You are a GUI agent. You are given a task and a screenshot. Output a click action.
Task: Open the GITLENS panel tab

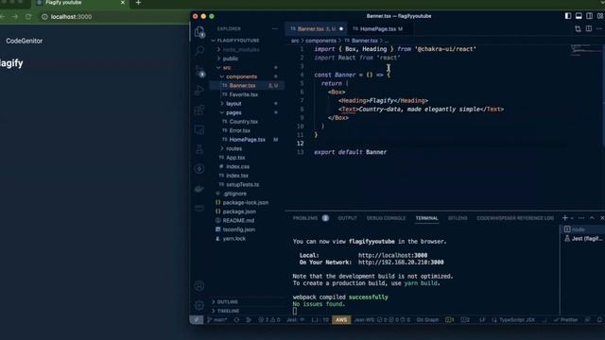(458, 218)
